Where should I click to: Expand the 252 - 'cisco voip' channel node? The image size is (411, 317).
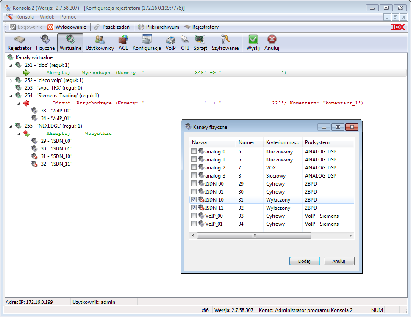(11, 81)
